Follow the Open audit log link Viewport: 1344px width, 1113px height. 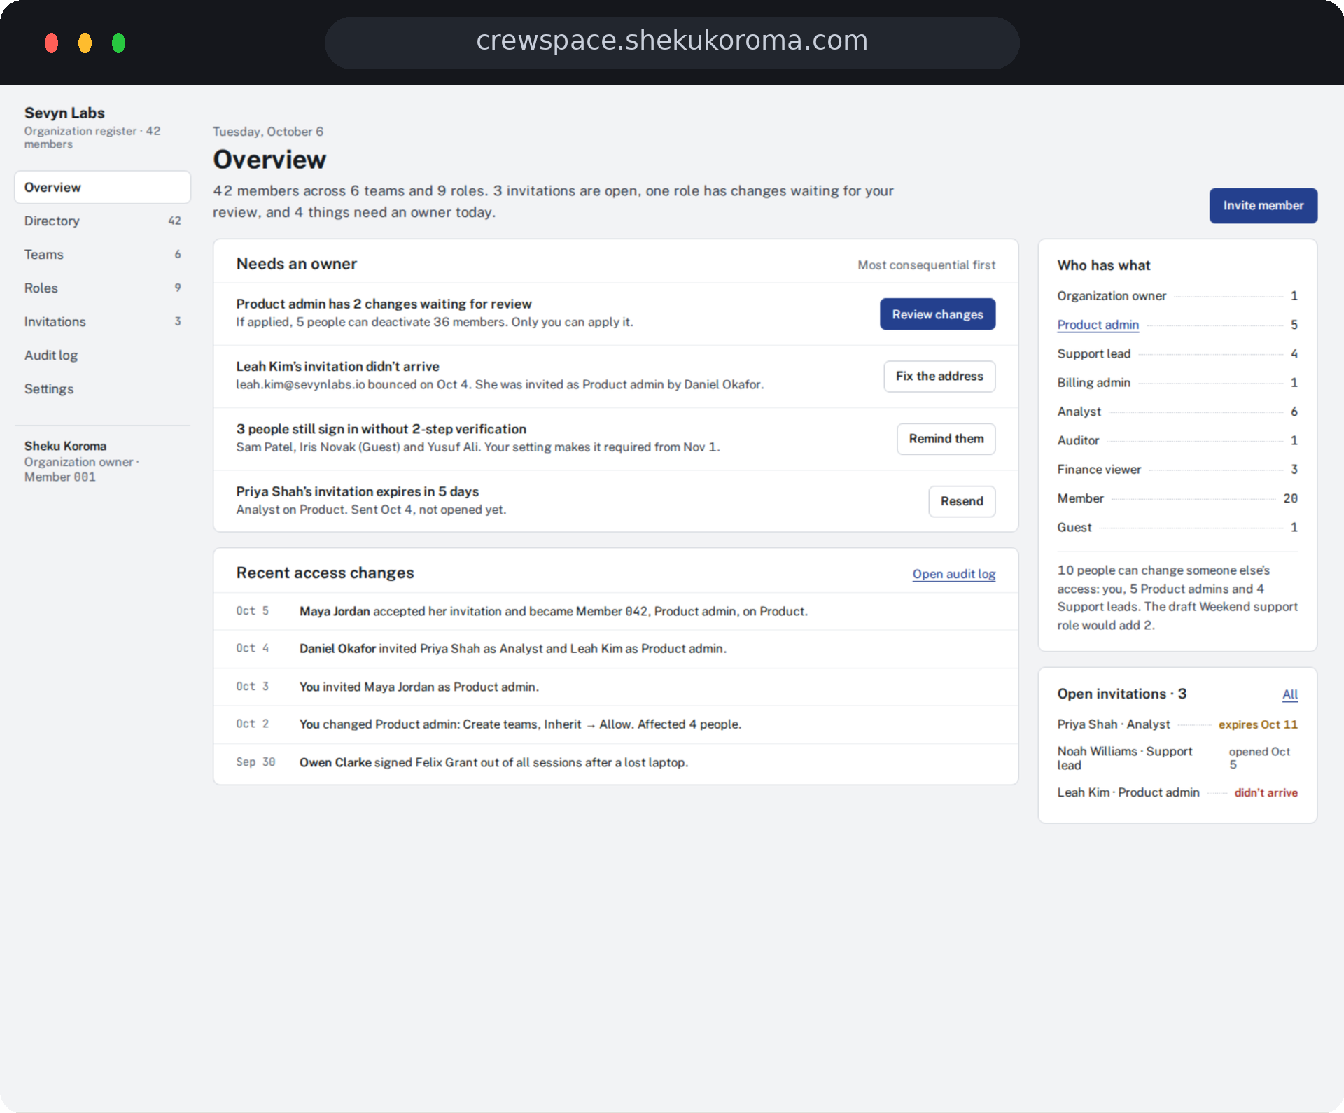[x=953, y=574]
